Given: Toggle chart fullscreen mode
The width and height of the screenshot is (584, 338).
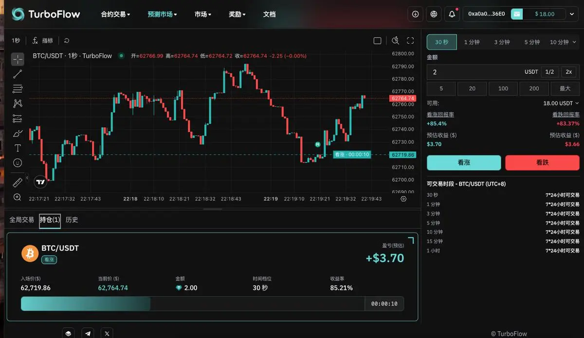Looking at the screenshot, I should [410, 41].
